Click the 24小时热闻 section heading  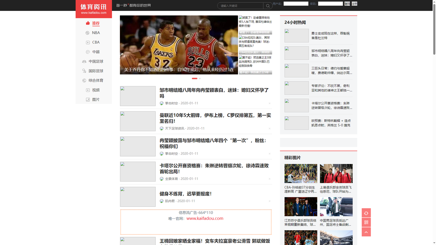pyautogui.click(x=295, y=22)
